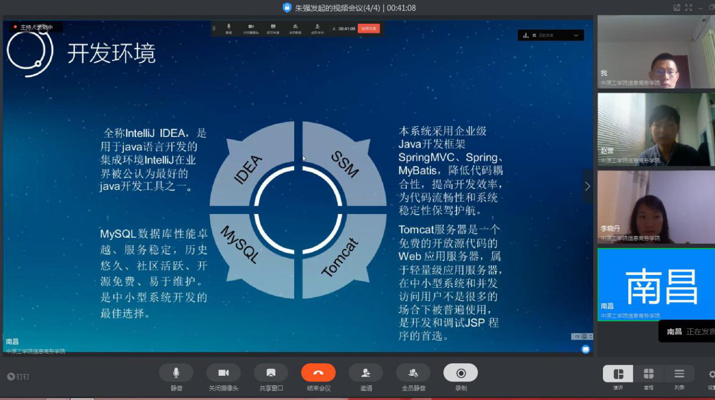
Task: Click slide title 开发环境
Action: coord(112,54)
